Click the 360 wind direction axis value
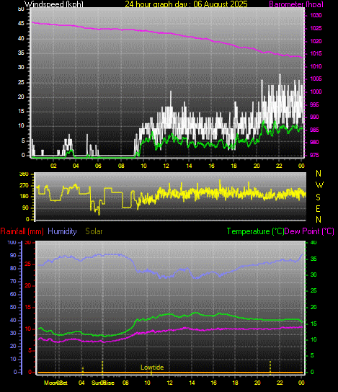The width and height of the screenshot is (338, 392). (x=24, y=174)
